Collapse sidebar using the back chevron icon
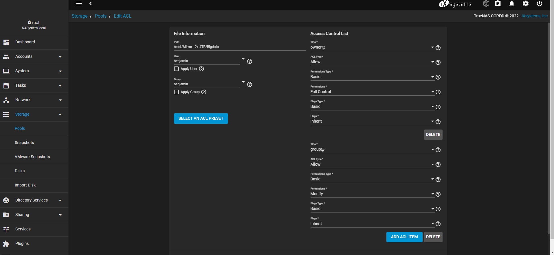The height and width of the screenshot is (255, 554). [91, 3]
